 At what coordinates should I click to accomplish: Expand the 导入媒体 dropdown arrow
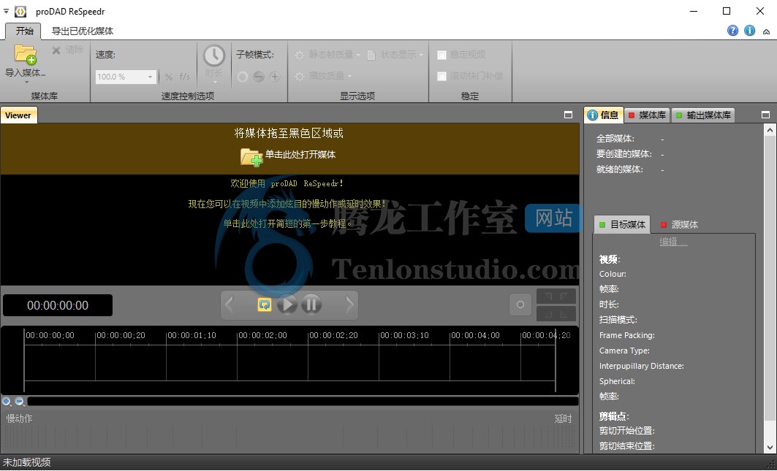tap(27, 83)
